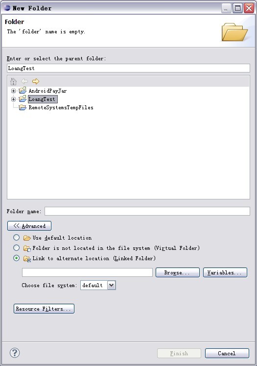Click the Home icon in the folder tree toolbar
The width and height of the screenshot is (257, 366).
click(x=13, y=81)
